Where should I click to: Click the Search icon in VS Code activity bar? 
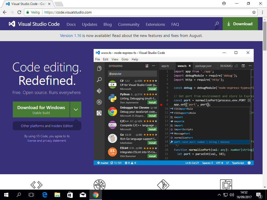click(99, 80)
